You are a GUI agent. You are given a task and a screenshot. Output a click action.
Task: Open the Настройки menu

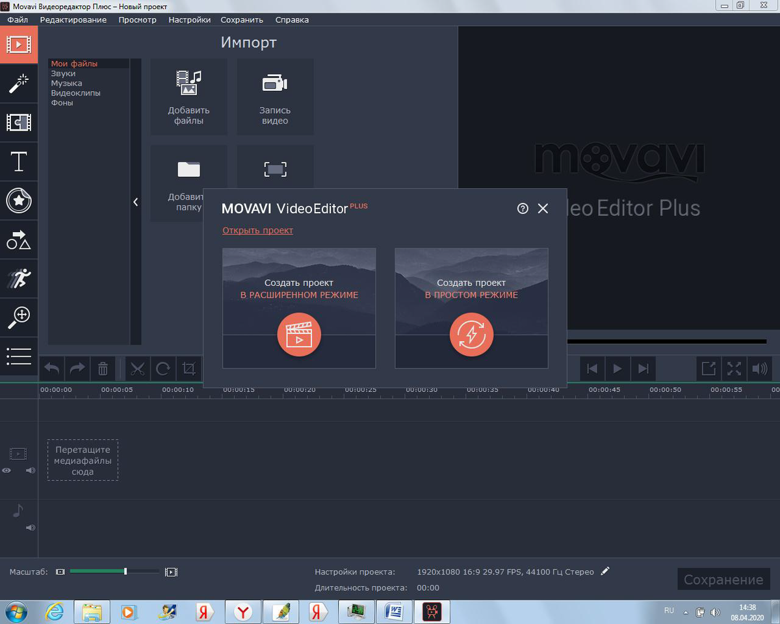[x=190, y=19]
